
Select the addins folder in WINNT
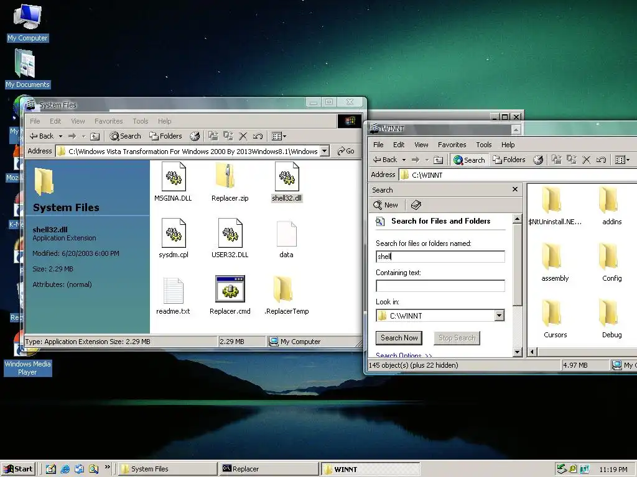point(608,199)
